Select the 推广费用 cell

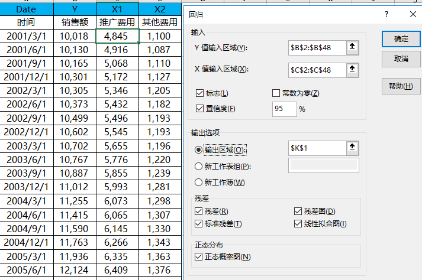click(117, 22)
